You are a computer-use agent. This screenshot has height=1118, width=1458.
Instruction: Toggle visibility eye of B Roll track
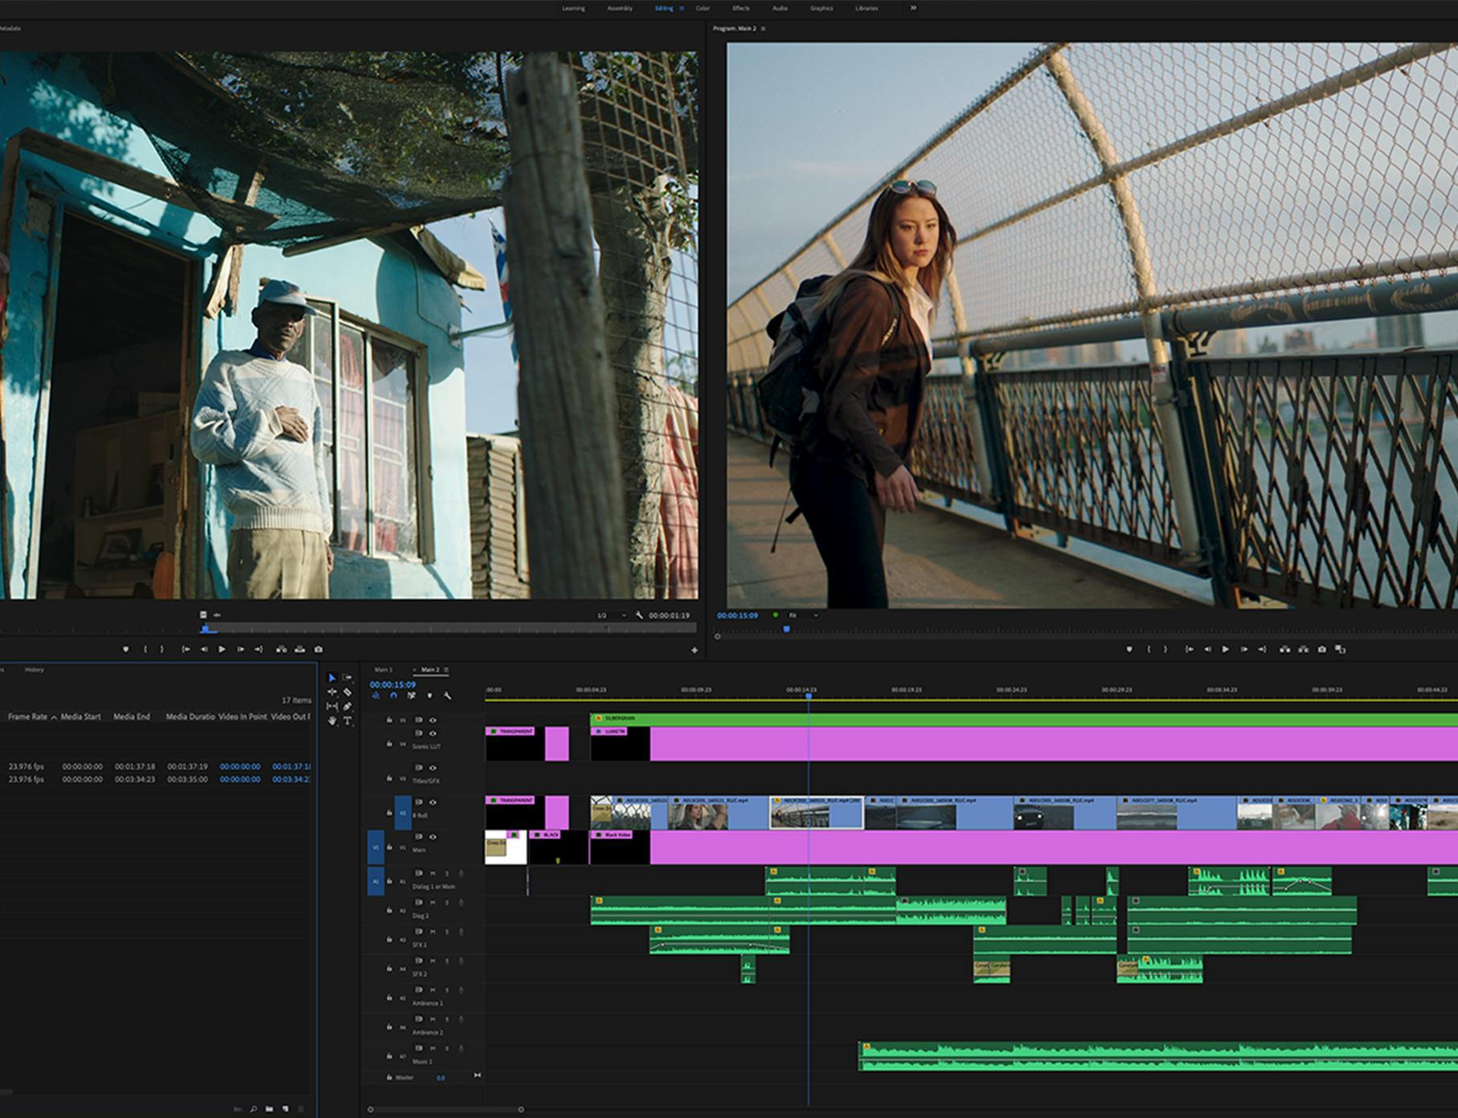click(x=432, y=802)
